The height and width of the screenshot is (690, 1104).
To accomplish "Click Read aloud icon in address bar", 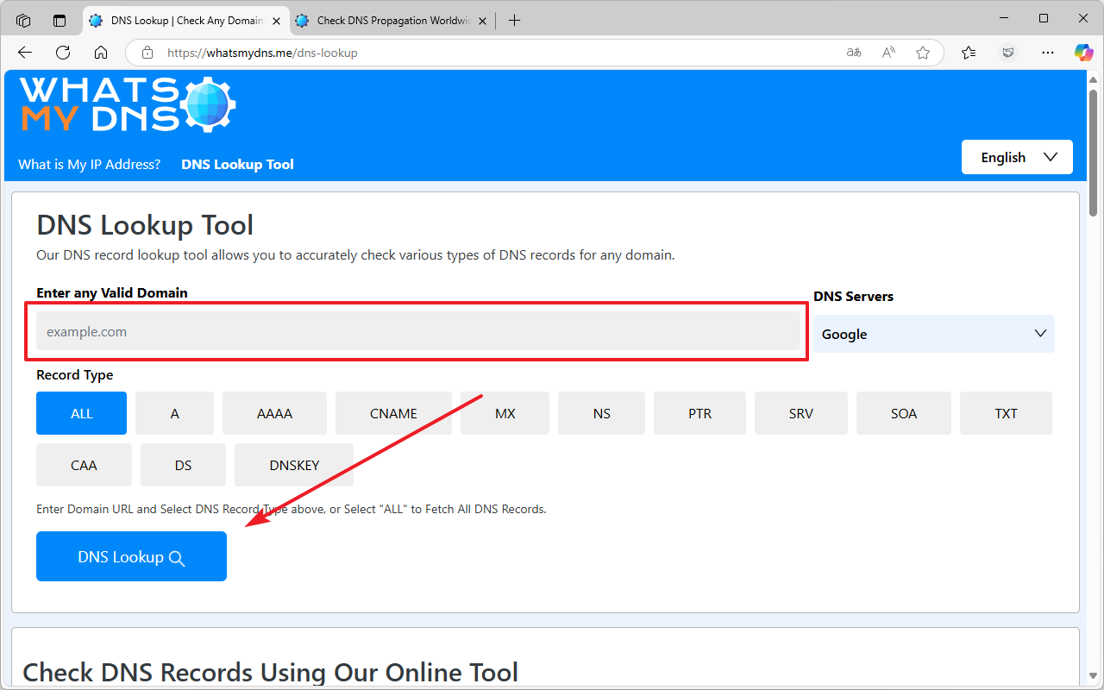I will point(888,53).
